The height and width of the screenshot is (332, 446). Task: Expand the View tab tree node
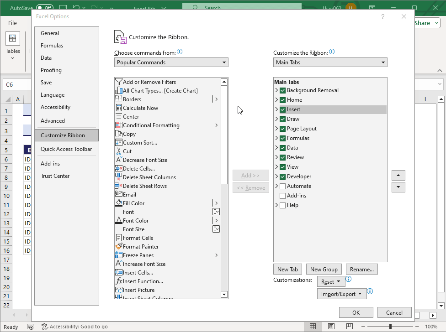click(x=276, y=167)
